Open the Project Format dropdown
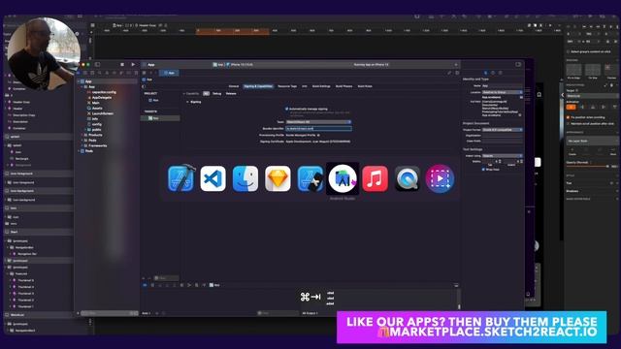621x349 pixels. coord(503,130)
